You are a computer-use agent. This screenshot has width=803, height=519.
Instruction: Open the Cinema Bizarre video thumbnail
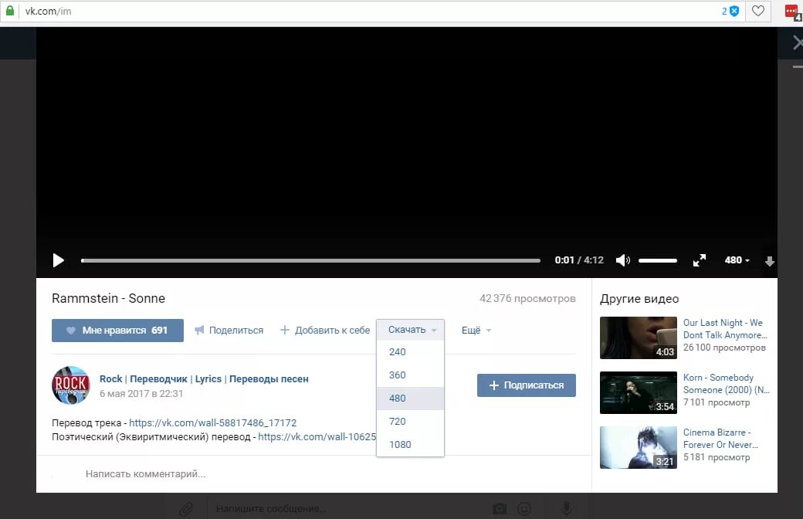638,447
